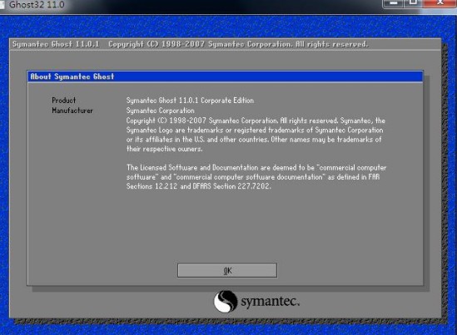Click the symantec wordmark beside the logo
Screen dimensions: 457x335
pyautogui.click(x=270, y=301)
